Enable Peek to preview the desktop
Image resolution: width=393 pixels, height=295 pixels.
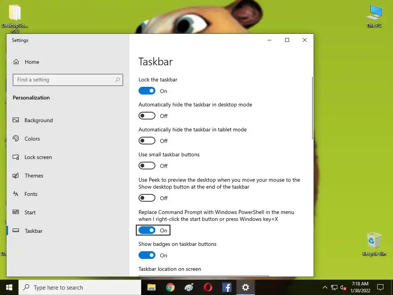click(147, 198)
